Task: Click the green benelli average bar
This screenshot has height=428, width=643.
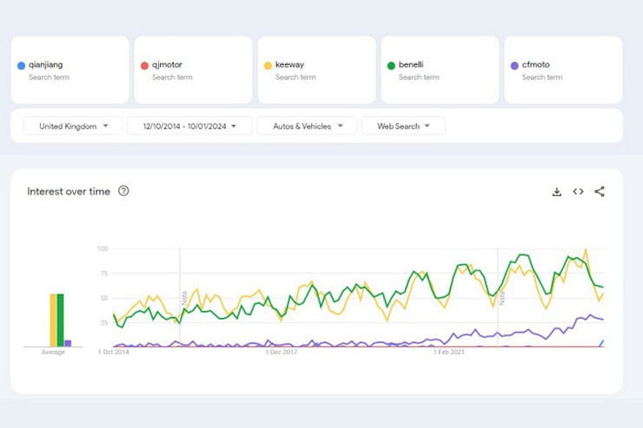Action: coord(60,320)
